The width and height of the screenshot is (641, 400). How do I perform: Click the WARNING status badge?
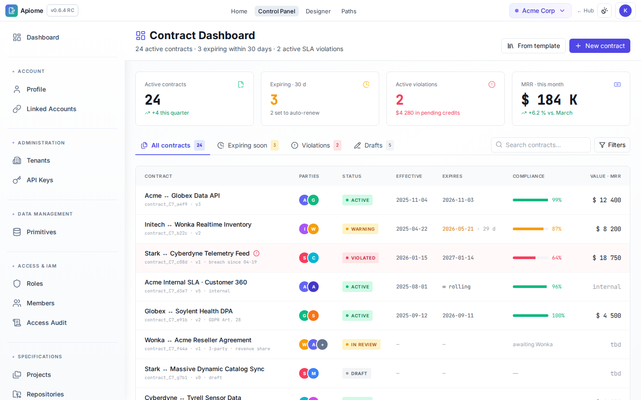[360, 229]
